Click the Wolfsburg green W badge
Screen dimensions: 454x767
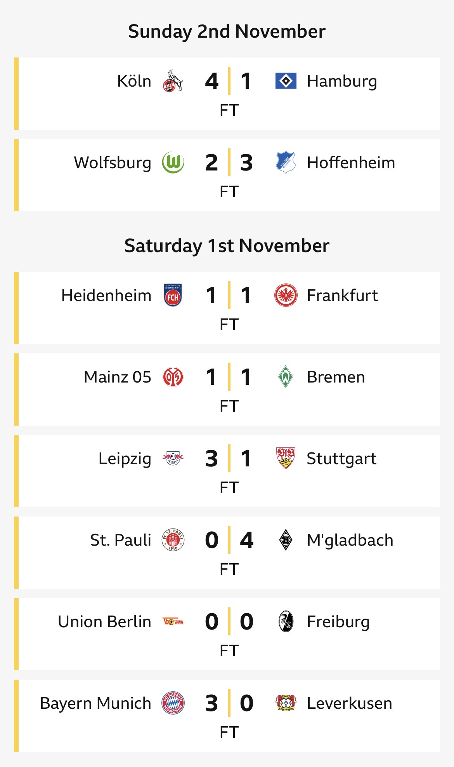(x=173, y=163)
